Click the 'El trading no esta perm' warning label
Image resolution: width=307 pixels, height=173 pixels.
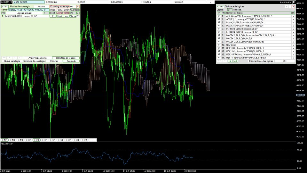(x=59, y=6)
